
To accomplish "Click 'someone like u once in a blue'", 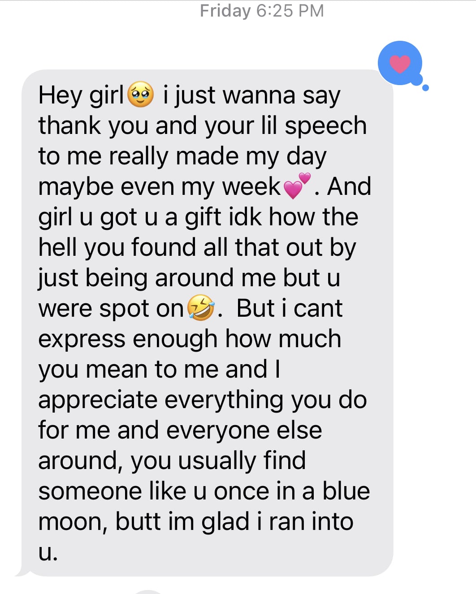I will [204, 491].
